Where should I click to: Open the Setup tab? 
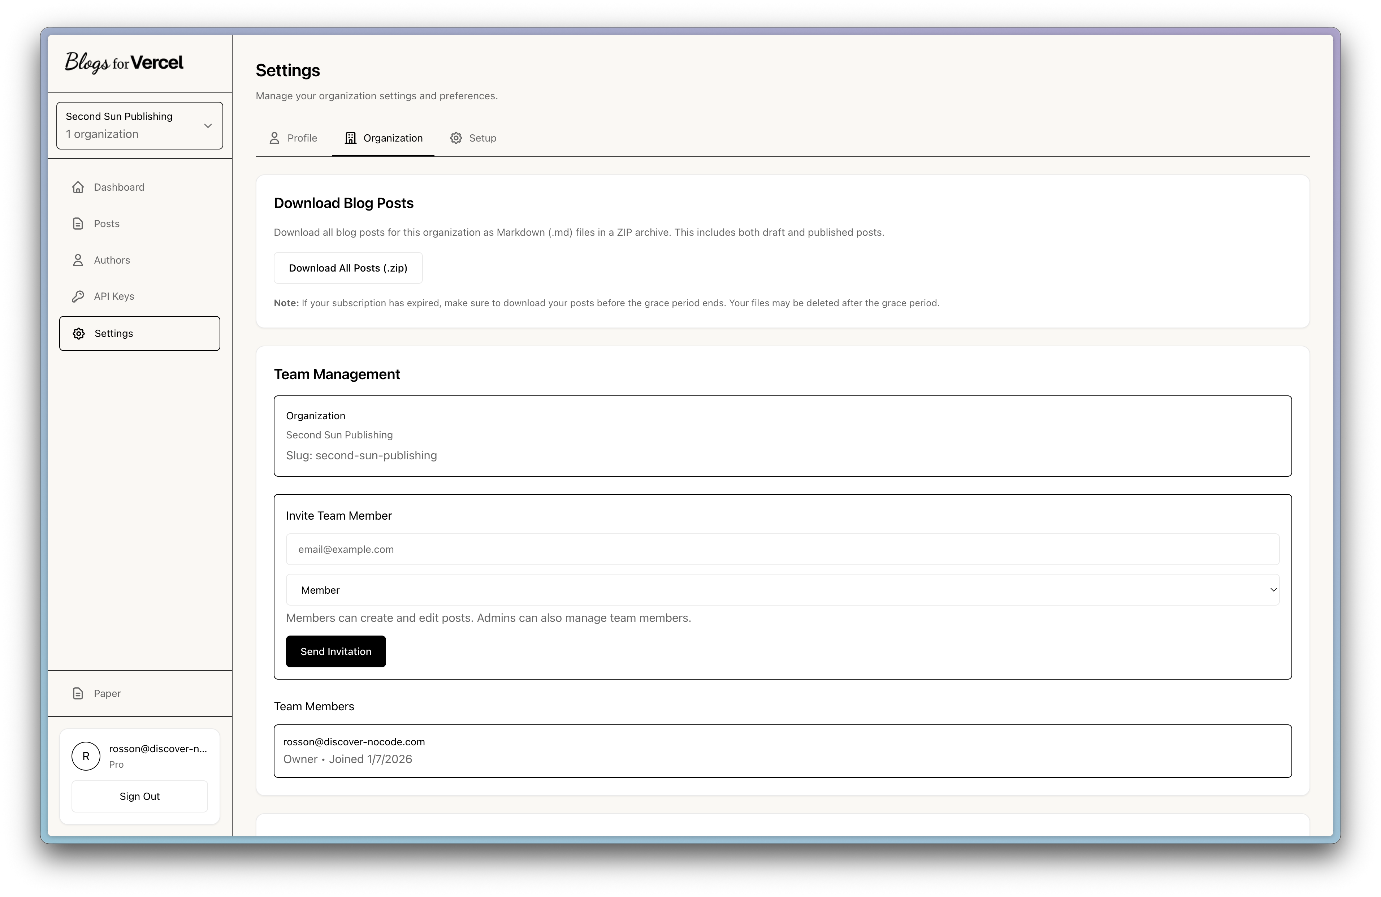pyautogui.click(x=473, y=138)
